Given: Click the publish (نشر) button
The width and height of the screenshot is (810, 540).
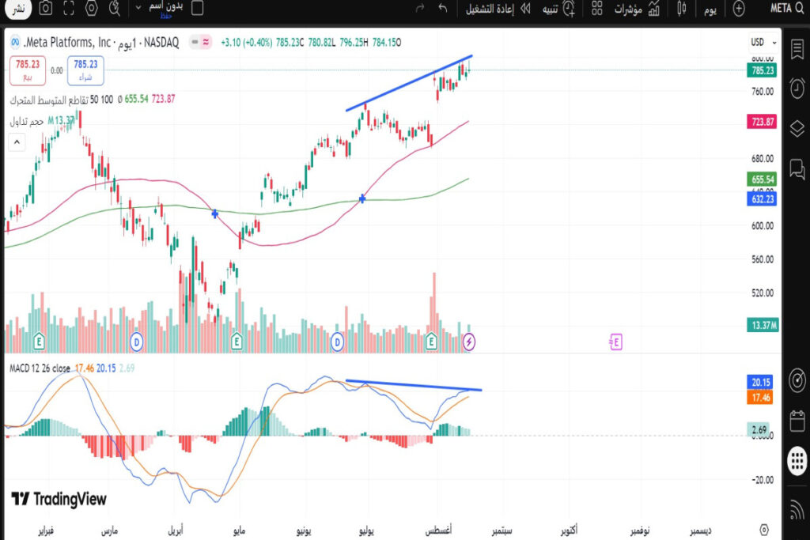Looking at the screenshot, I should click(x=17, y=9).
